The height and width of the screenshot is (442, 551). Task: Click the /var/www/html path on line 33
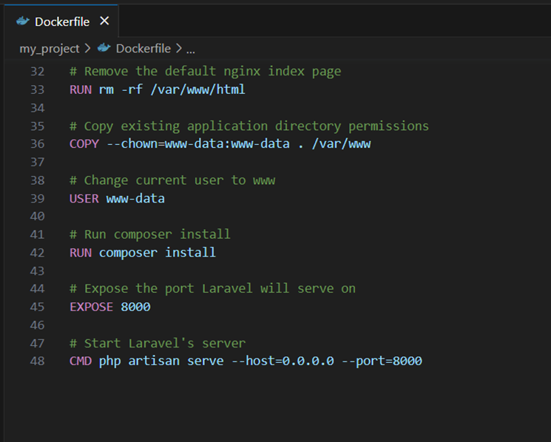(197, 89)
